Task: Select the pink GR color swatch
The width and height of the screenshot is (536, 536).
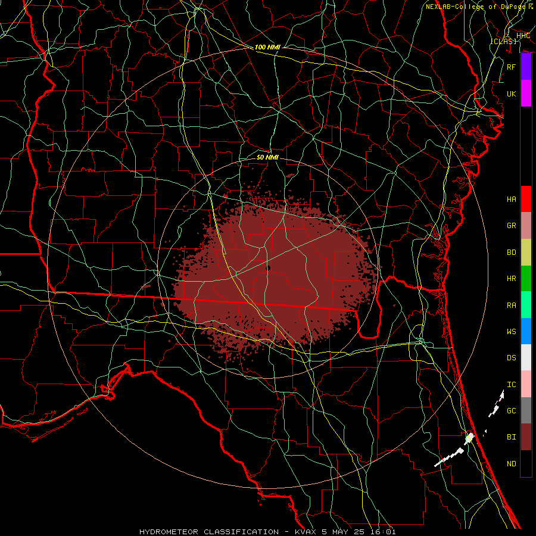Action: click(x=526, y=225)
